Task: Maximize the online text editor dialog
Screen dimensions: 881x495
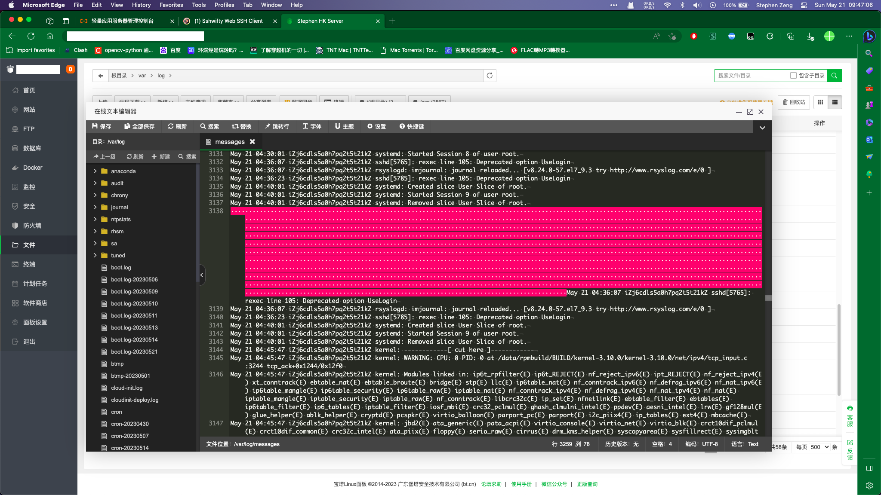Action: click(750, 112)
